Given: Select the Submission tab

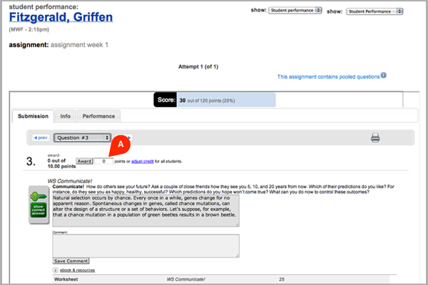Looking at the screenshot, I should coord(33,116).
